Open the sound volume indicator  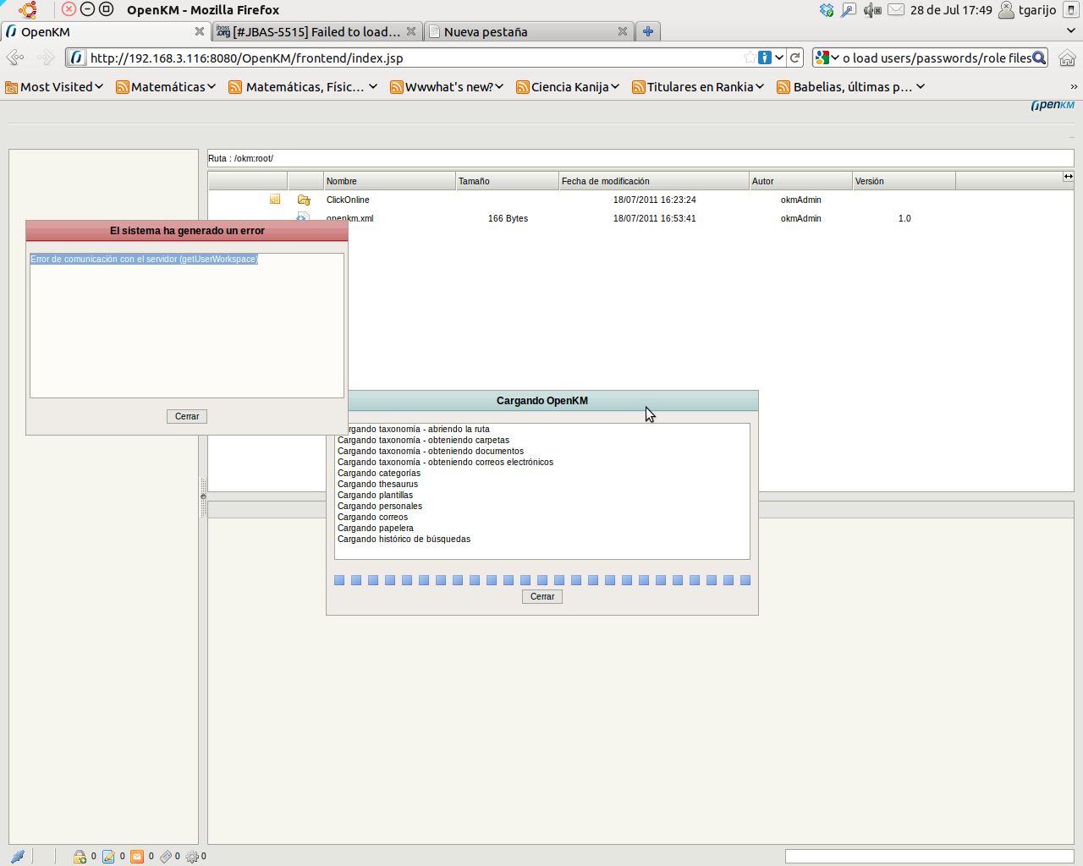tap(871, 10)
